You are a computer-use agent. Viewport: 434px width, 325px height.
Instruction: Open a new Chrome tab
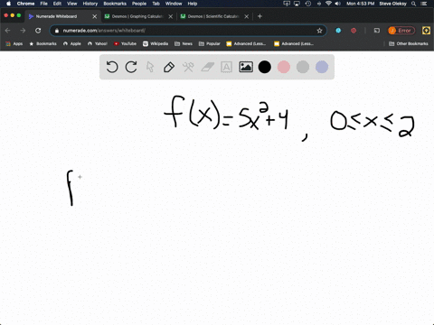click(x=259, y=16)
